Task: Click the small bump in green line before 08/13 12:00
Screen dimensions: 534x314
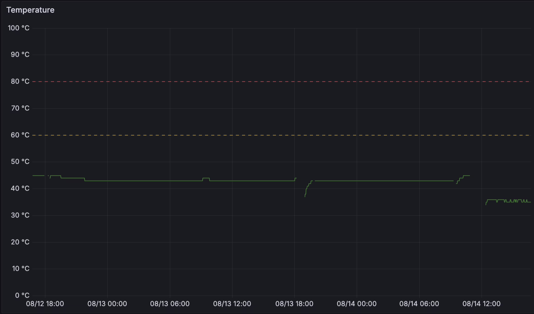Action: (206, 178)
